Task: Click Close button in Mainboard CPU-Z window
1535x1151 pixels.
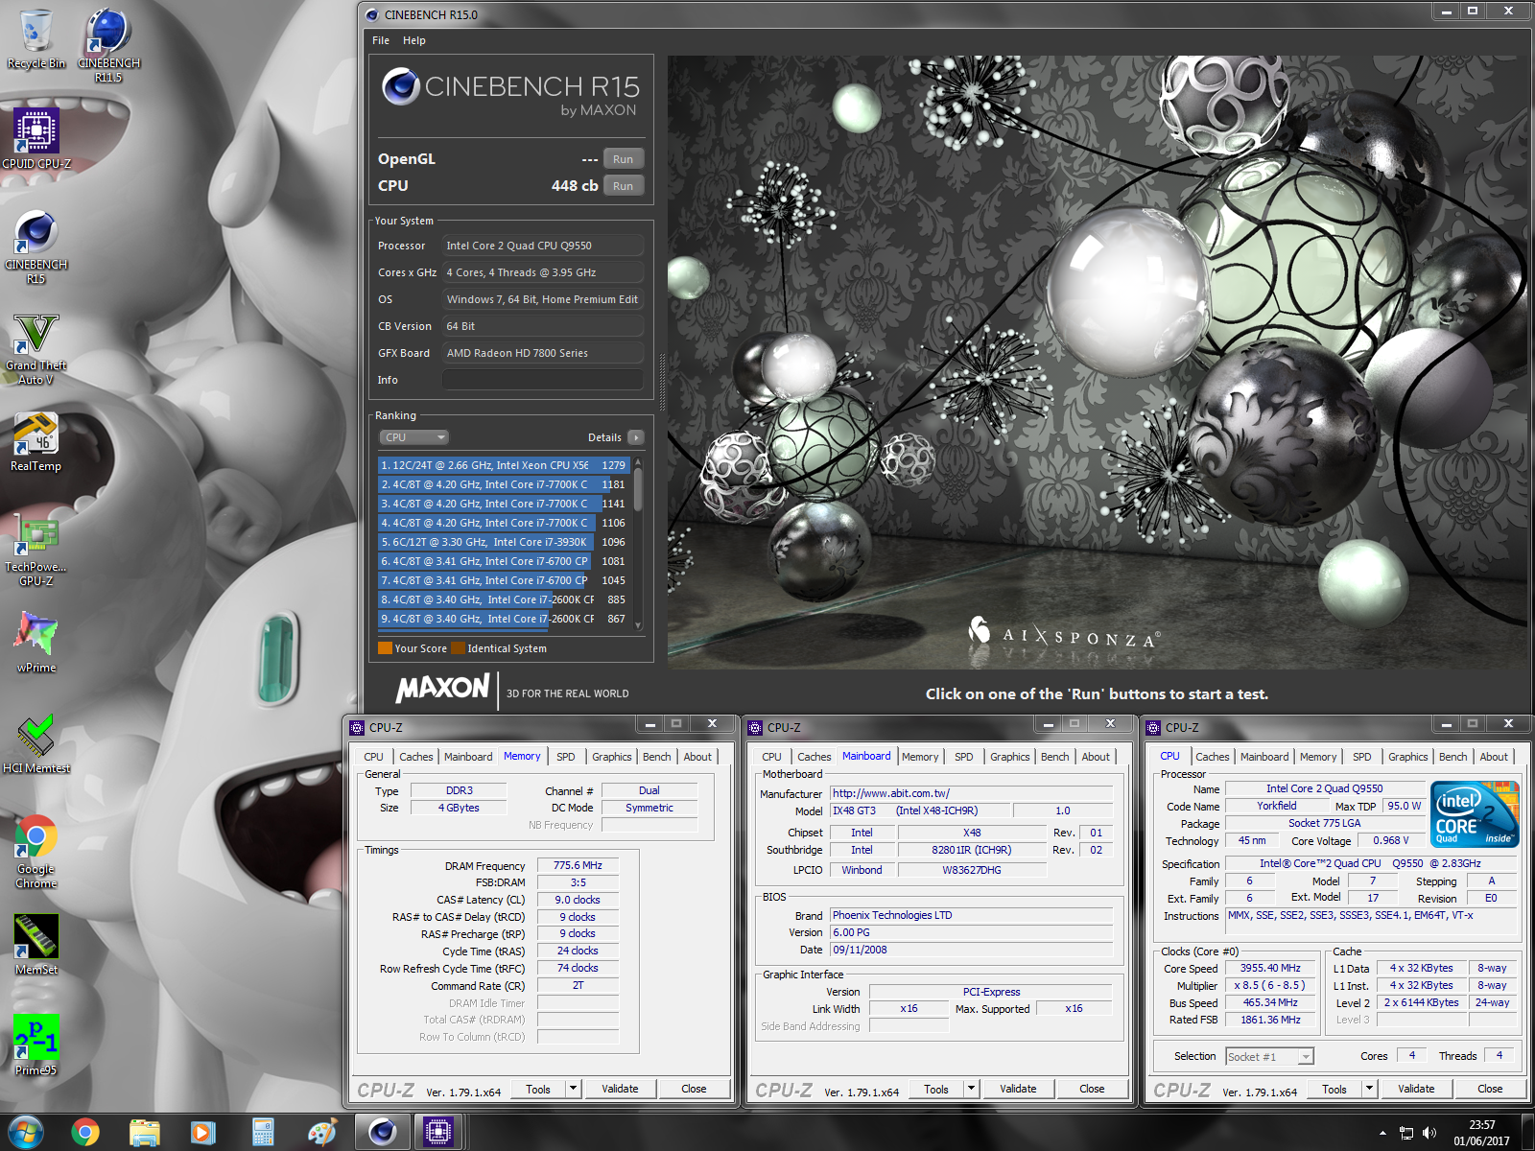Action: [x=1092, y=1089]
